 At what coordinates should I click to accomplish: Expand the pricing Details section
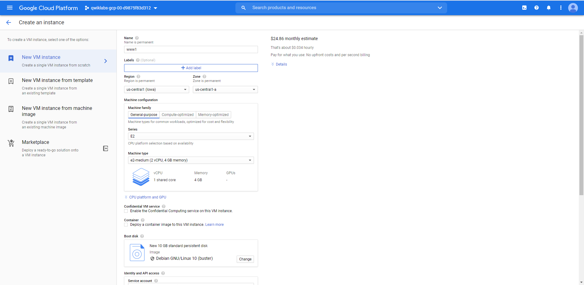coord(279,64)
